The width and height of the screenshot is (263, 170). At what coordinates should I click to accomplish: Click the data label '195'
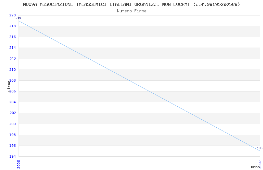click(x=260, y=148)
